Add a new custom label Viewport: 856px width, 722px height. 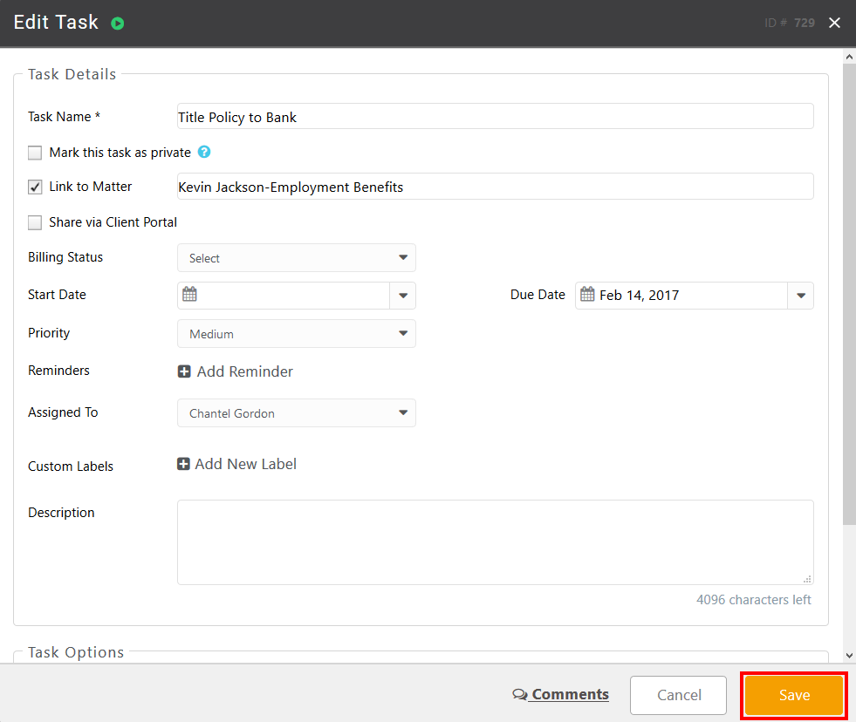[x=183, y=464]
